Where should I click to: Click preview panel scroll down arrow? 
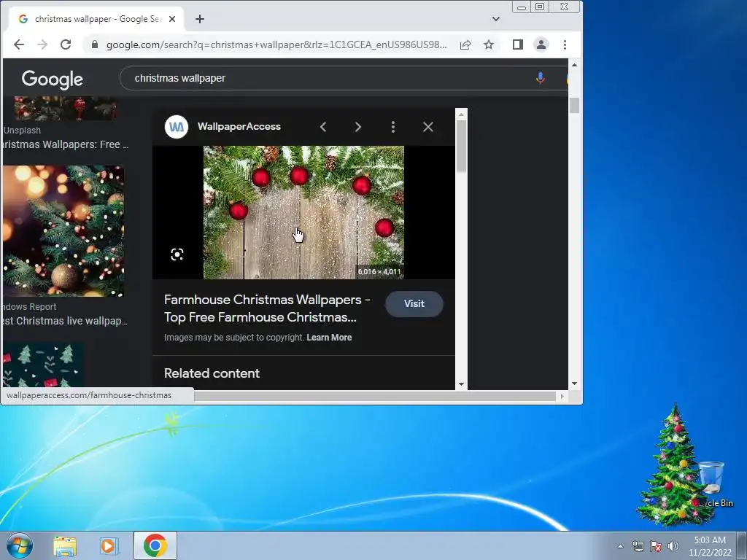pos(461,384)
